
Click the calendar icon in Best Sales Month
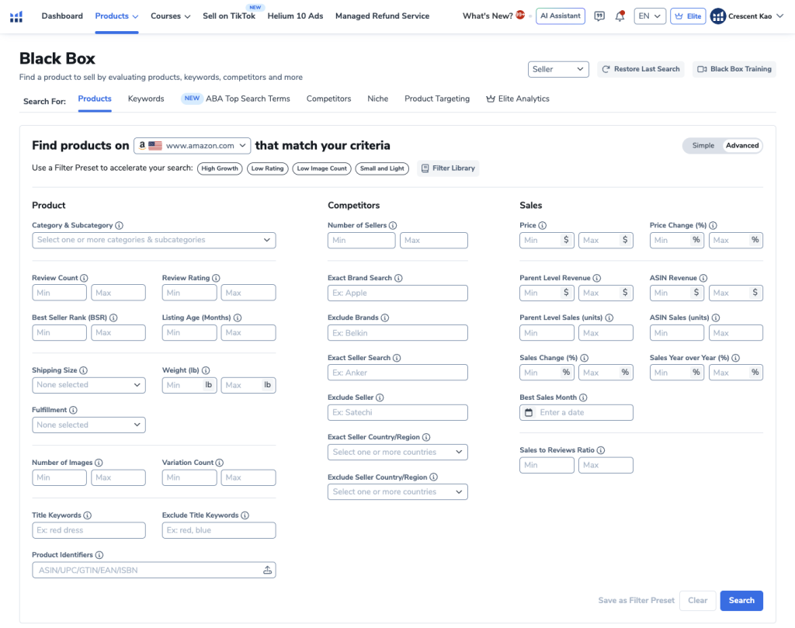[529, 412]
